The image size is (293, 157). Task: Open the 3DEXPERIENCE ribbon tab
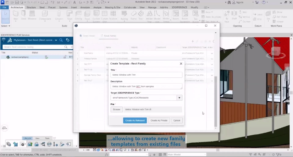[179, 7]
